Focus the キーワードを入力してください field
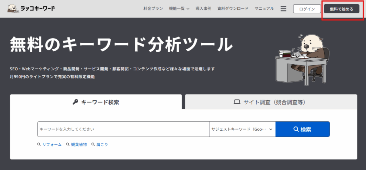This screenshot has height=170, width=366. coord(123,129)
